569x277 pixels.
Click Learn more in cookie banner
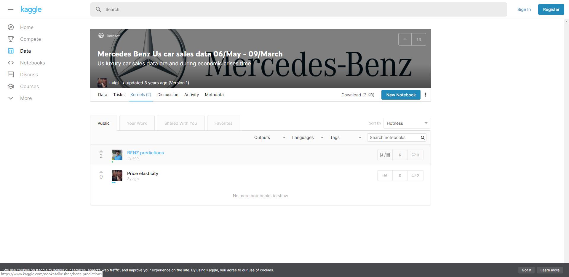pos(550,270)
